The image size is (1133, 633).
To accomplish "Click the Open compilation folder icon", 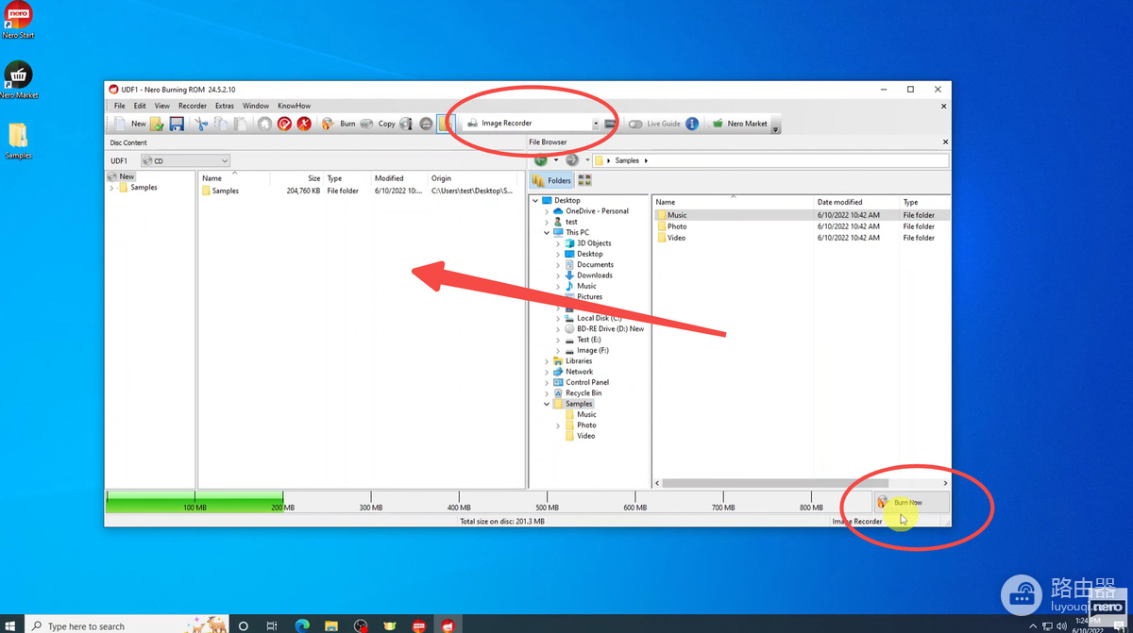I will 158,124.
